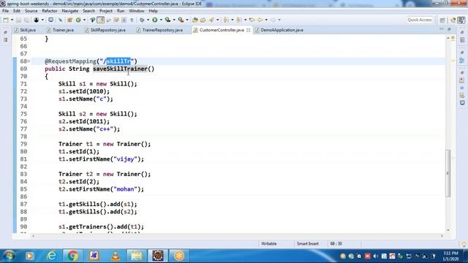The image size is (468, 263).
Task: Switch to the TrainerRepository.java tab
Action: click(x=159, y=30)
